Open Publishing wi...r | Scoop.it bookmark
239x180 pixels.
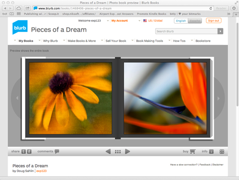click(41, 14)
